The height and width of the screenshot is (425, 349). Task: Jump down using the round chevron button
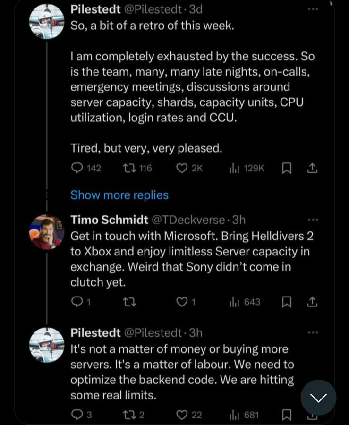point(318,397)
